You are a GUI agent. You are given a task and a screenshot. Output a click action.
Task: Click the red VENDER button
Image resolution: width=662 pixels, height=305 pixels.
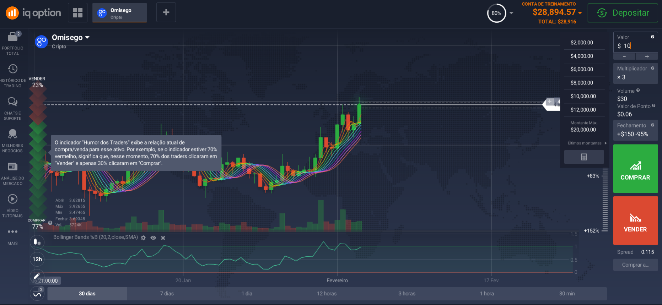[635, 220]
